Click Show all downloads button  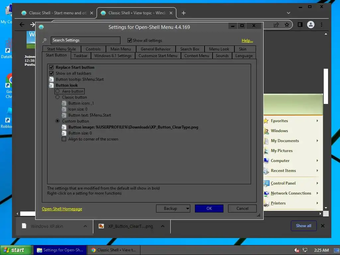click(303, 226)
